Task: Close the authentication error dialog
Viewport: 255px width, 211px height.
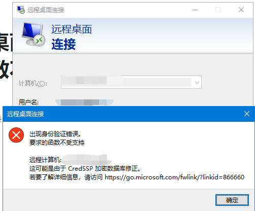Action: [247, 114]
